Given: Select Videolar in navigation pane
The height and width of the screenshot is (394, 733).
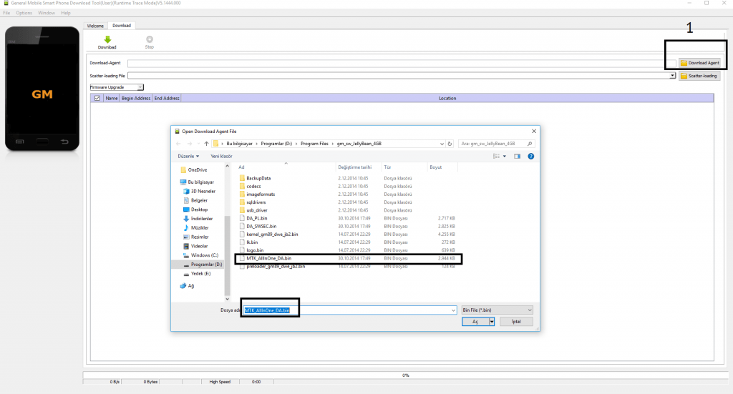Looking at the screenshot, I should coord(195,246).
